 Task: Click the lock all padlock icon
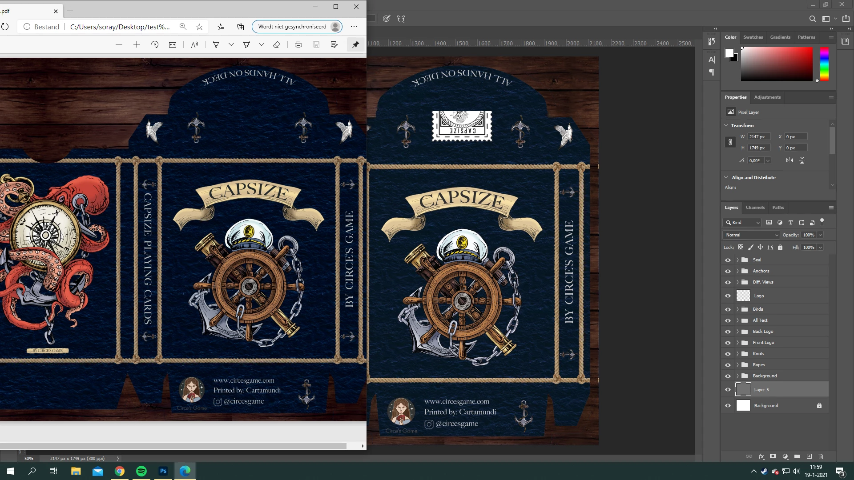coord(780,248)
